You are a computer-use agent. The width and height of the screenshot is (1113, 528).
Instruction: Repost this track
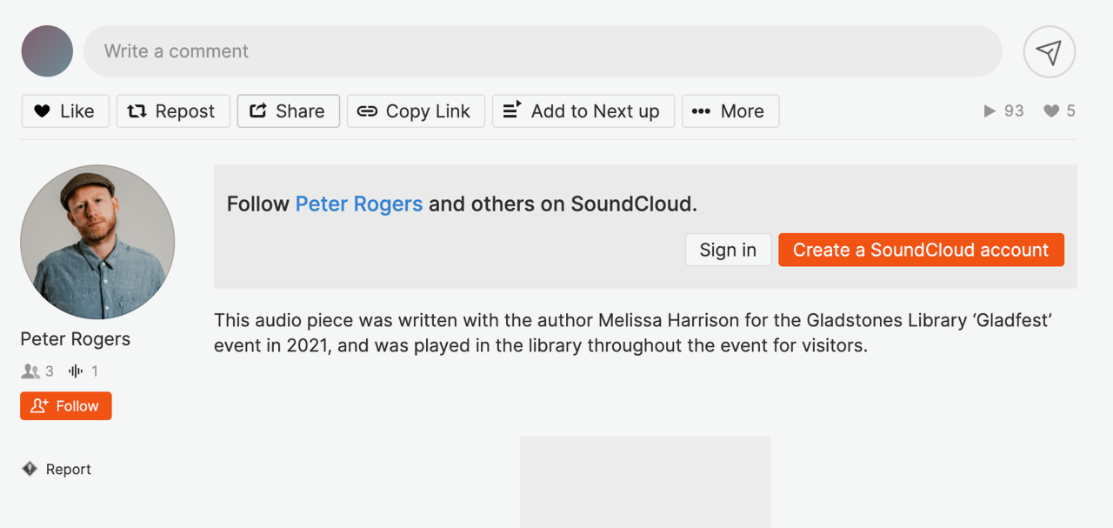173,111
